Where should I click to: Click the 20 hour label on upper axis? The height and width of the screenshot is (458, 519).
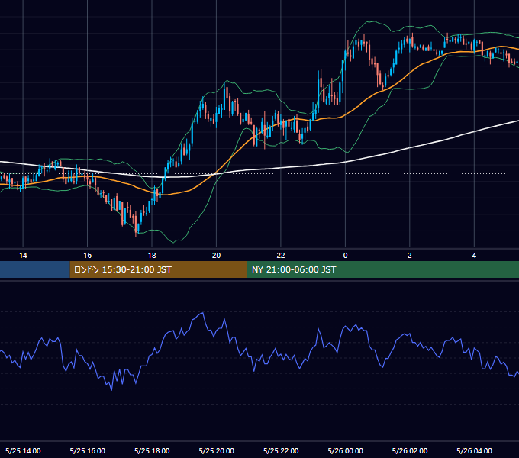[216, 256]
